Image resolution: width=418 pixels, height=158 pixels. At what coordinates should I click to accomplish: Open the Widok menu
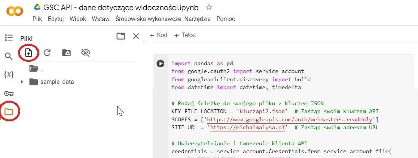coord(78,19)
